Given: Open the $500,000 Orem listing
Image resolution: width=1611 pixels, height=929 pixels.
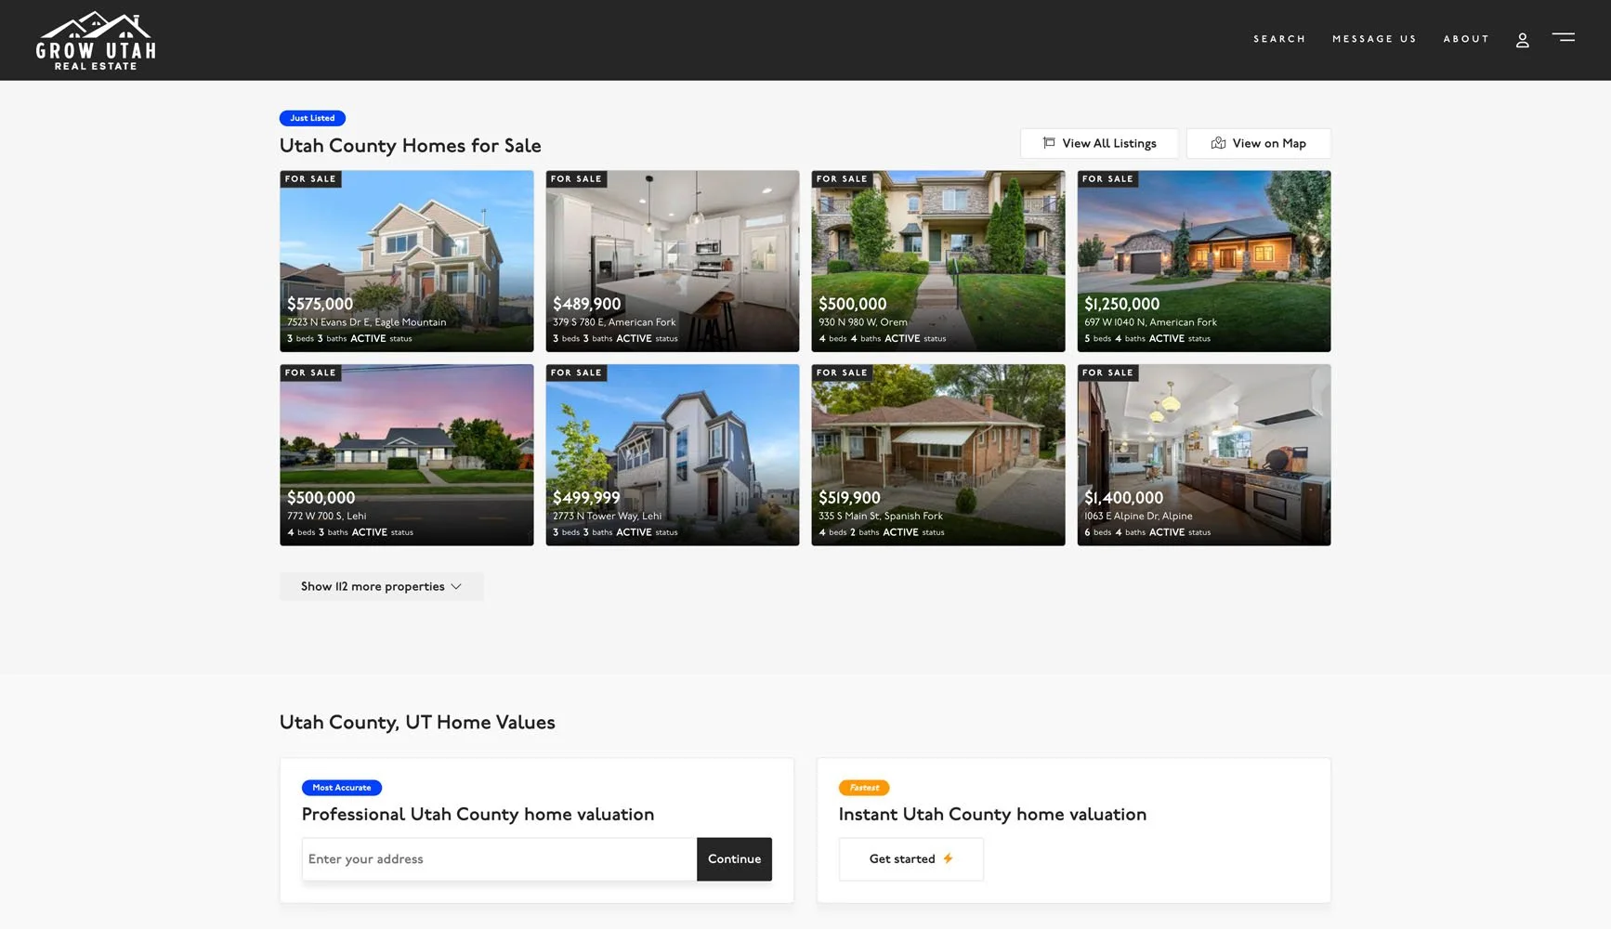Looking at the screenshot, I should (x=938, y=261).
